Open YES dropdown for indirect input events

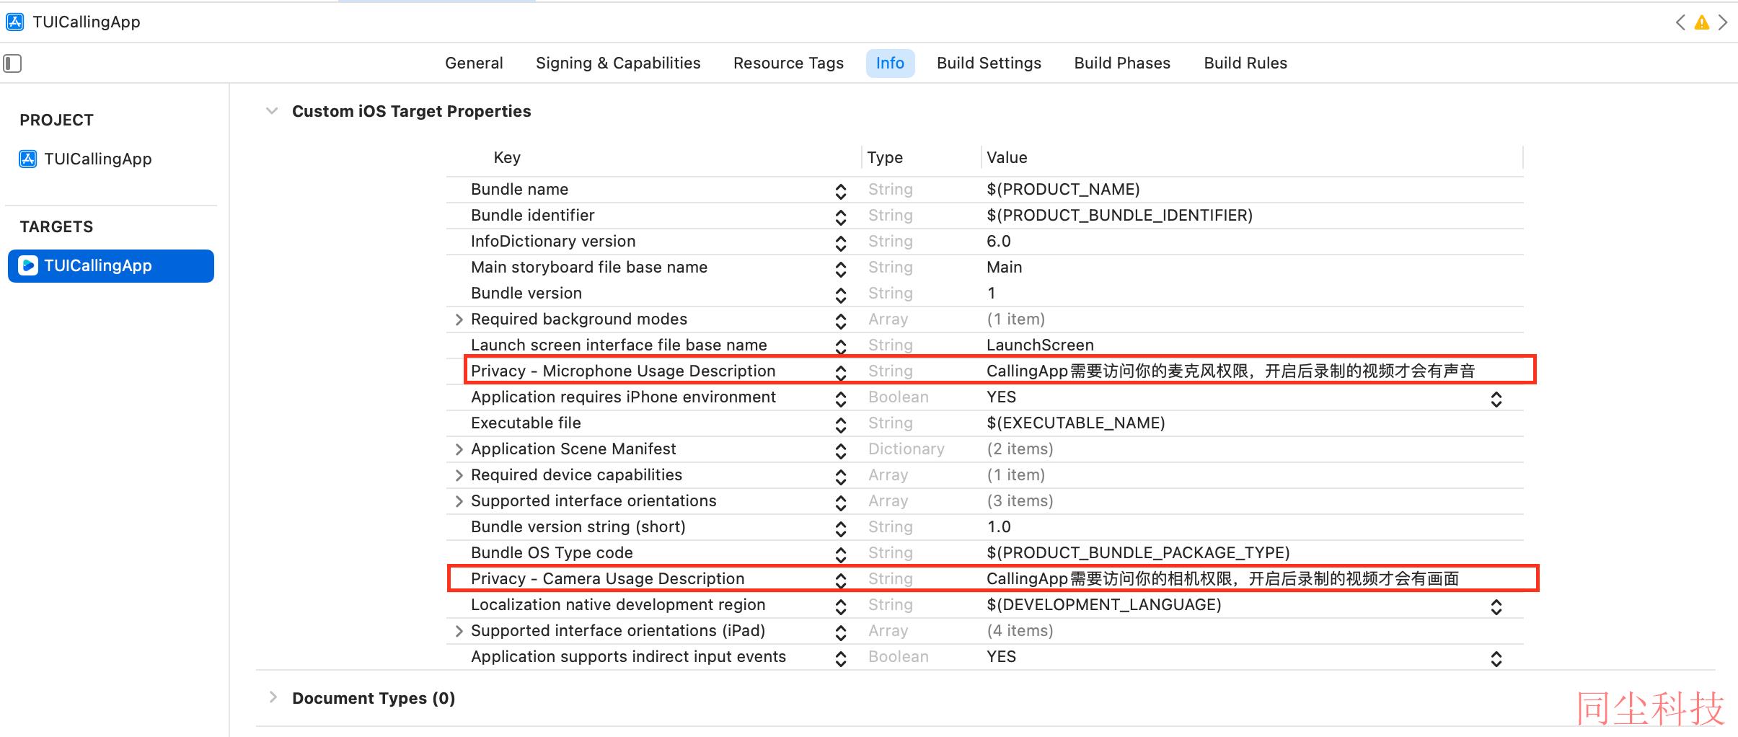pyautogui.click(x=1496, y=658)
